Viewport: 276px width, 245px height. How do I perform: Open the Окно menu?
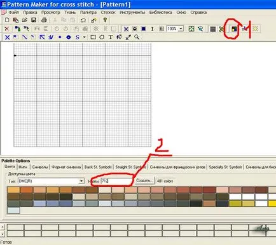click(181, 13)
